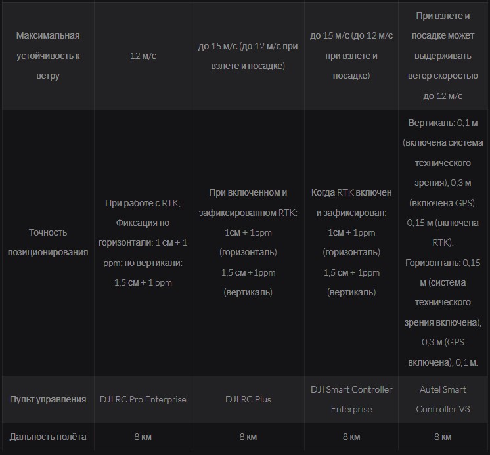The image size is (490, 455).
Task: Select the 'DJI RC Pro Enterprise' cell
Action: pyautogui.click(x=143, y=399)
